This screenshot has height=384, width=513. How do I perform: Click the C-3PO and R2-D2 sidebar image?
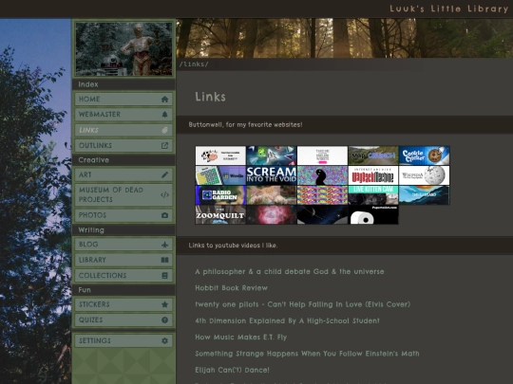click(124, 49)
